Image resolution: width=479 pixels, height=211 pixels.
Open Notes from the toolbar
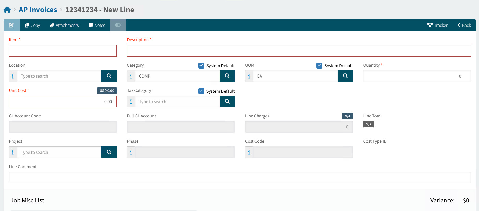click(x=97, y=25)
